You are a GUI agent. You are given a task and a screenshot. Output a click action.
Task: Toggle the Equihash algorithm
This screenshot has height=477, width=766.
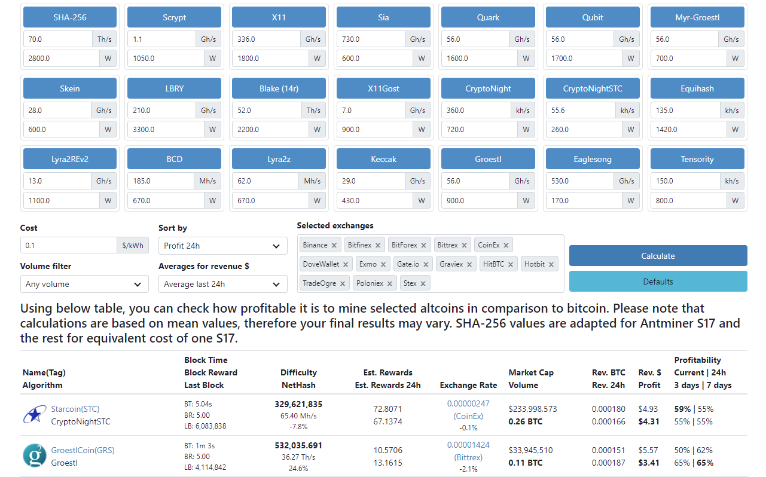click(x=697, y=88)
